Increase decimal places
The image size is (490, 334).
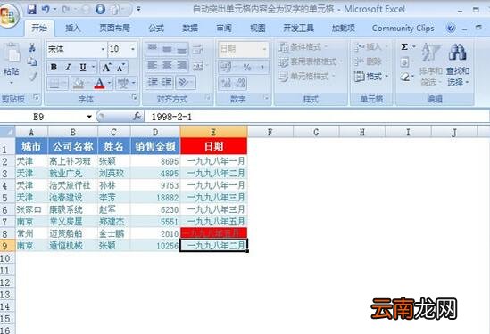pyautogui.click(x=226, y=83)
